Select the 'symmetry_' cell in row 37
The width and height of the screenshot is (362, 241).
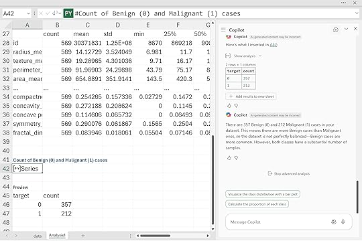pos(27,124)
